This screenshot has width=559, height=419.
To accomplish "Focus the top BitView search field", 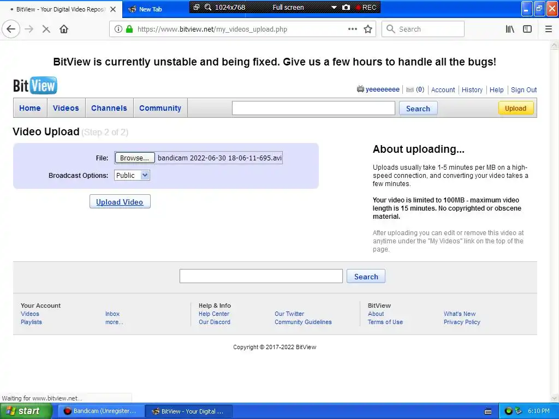I will pyautogui.click(x=313, y=108).
